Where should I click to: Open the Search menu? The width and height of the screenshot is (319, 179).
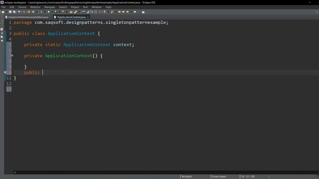pyautogui.click(x=63, y=7)
